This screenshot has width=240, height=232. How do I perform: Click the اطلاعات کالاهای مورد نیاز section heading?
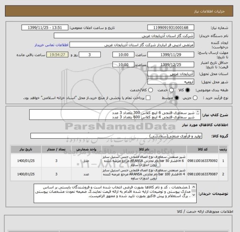[205, 125]
